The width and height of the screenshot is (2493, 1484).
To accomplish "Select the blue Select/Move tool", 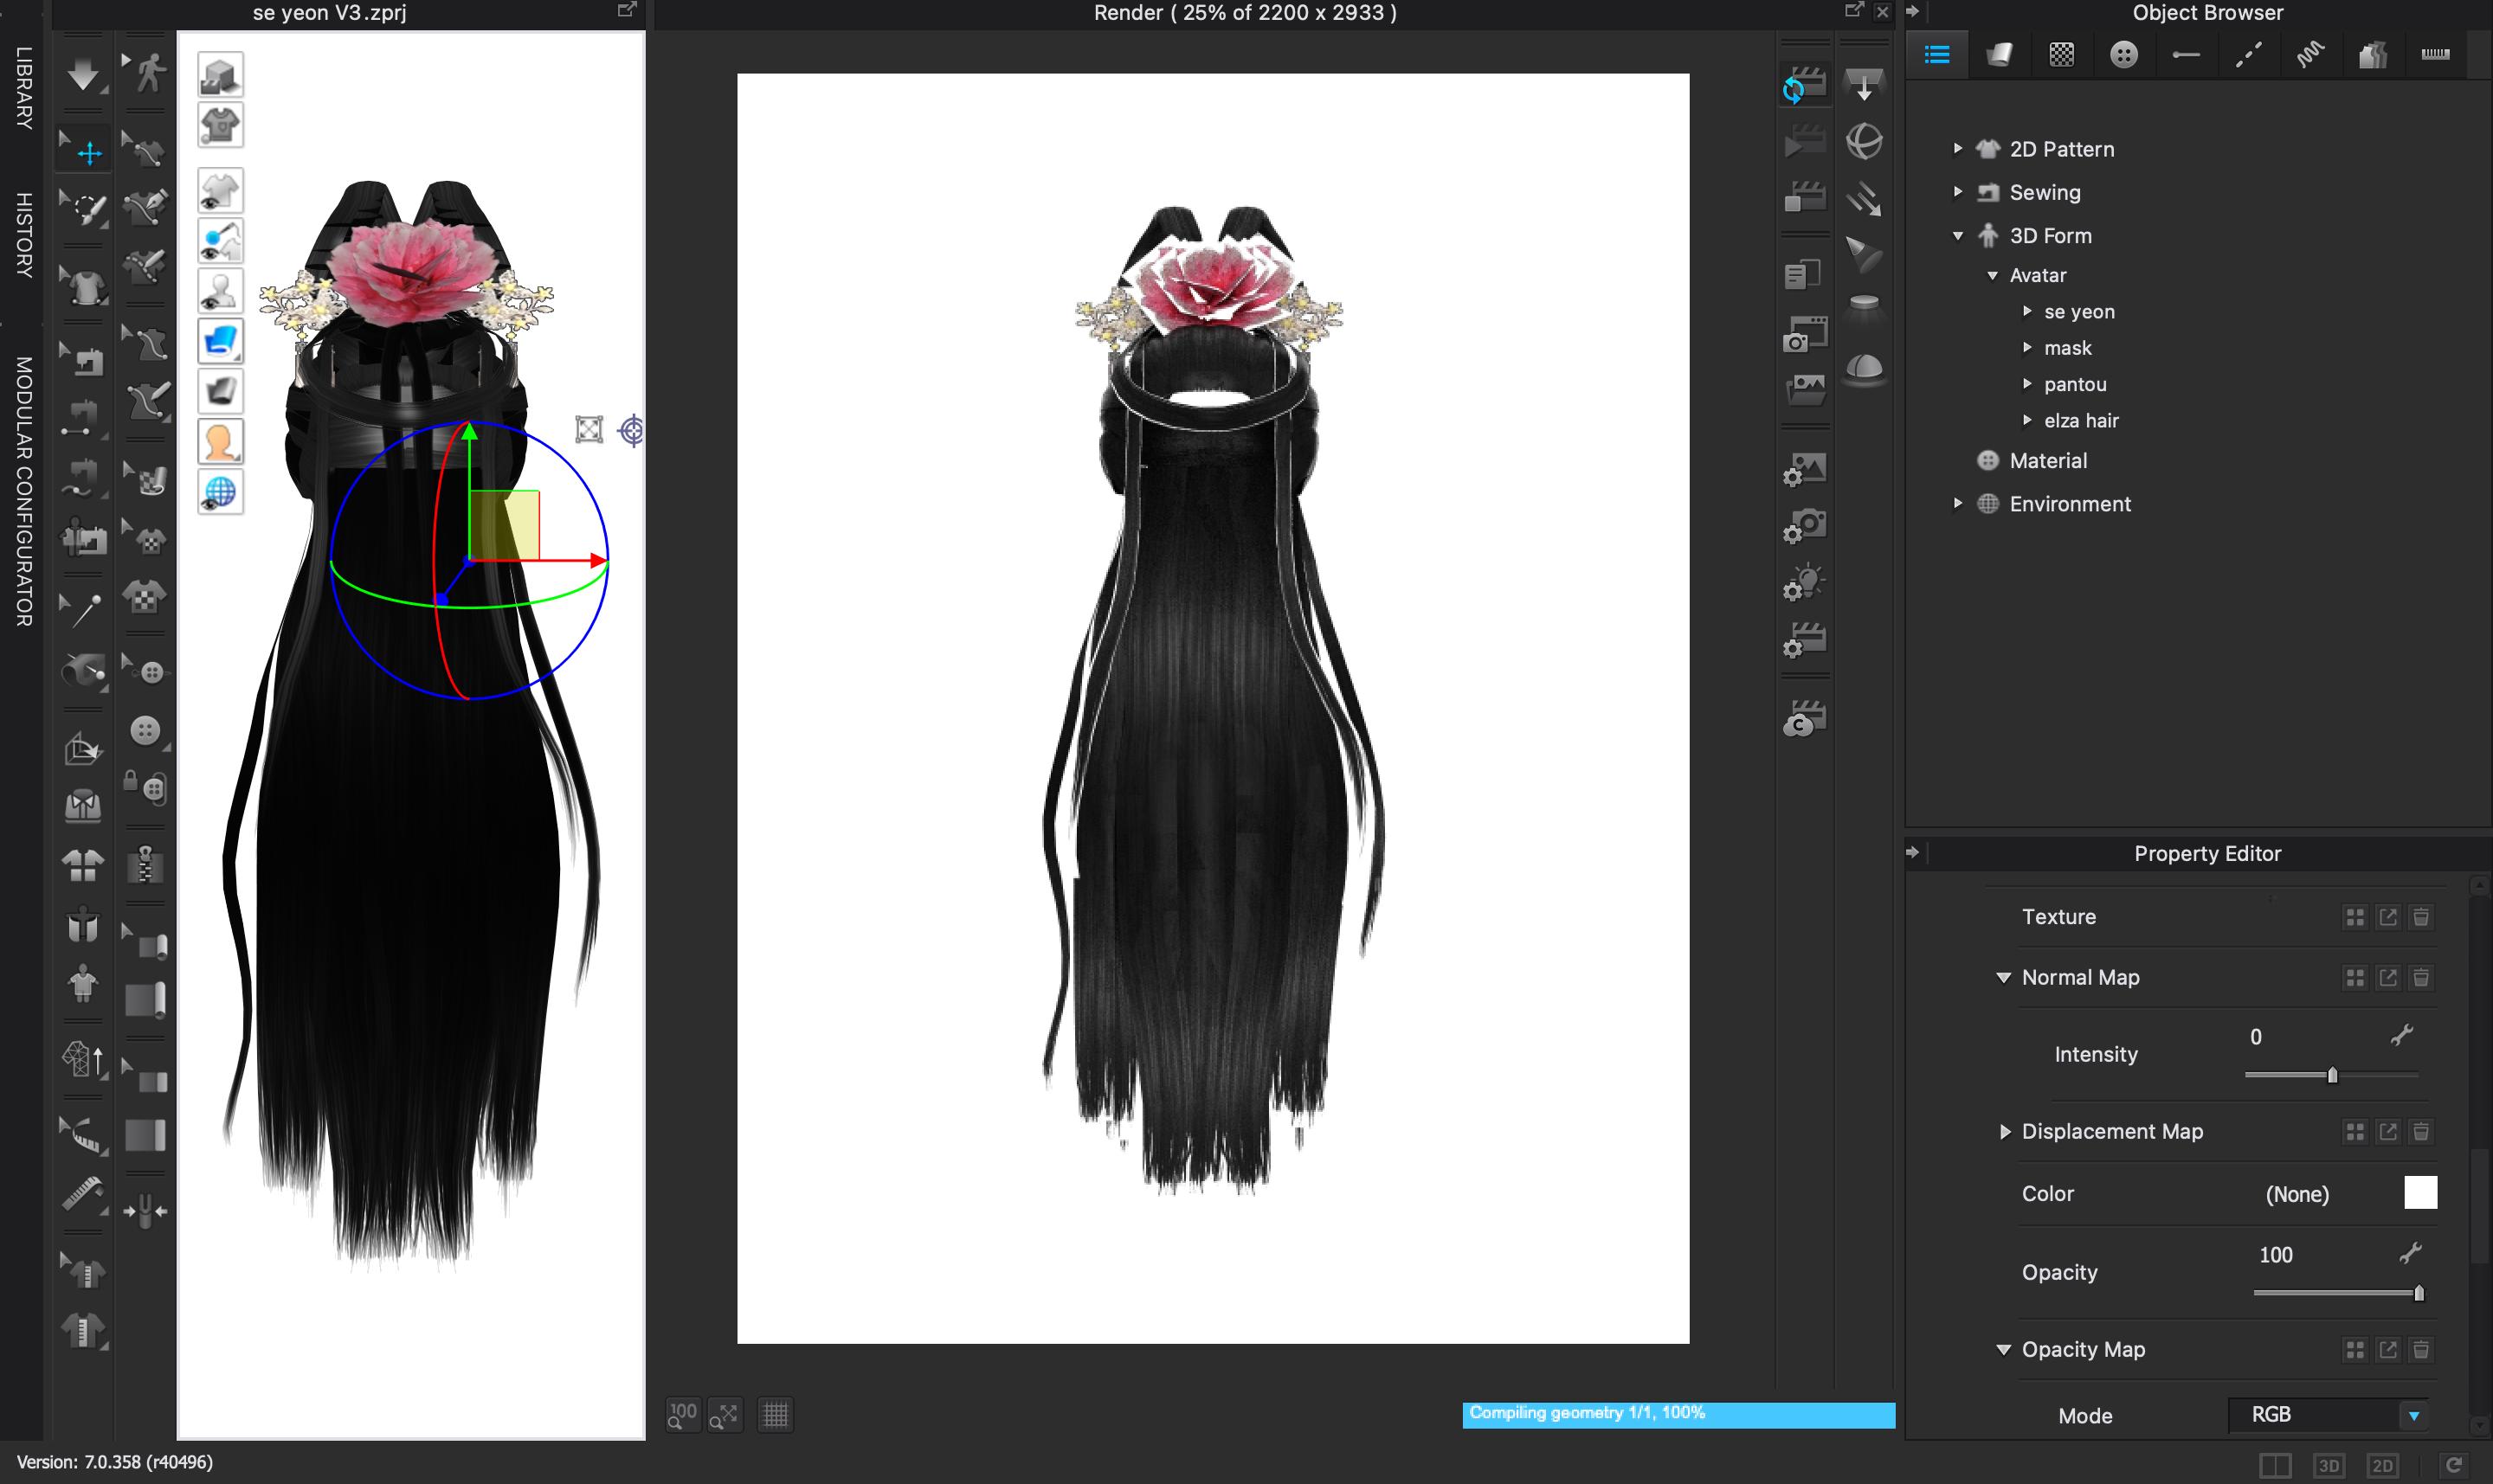I will (85, 150).
